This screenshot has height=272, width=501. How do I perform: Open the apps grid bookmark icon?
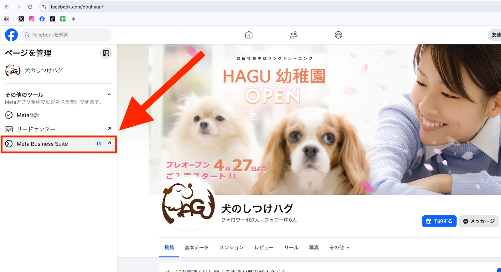pos(6,19)
